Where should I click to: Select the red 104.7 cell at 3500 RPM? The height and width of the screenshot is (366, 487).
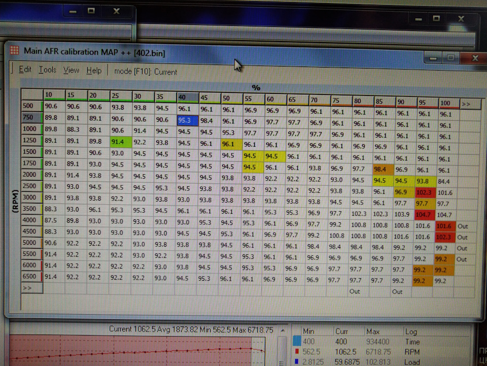[x=426, y=214]
